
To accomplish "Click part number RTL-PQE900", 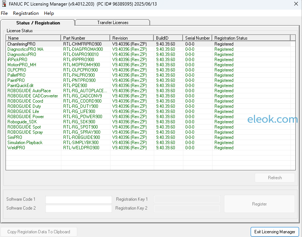I will coord(75,86).
